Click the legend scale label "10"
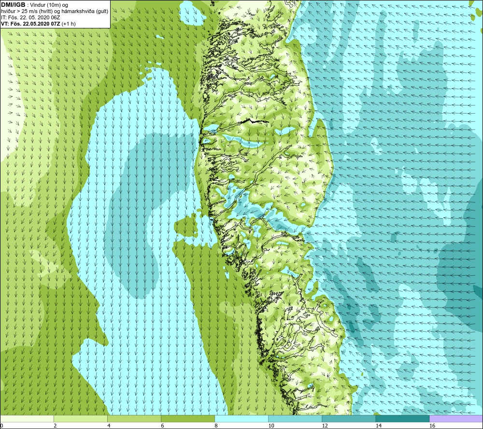Image resolution: width=483 pixels, height=429 pixels. click(271, 426)
